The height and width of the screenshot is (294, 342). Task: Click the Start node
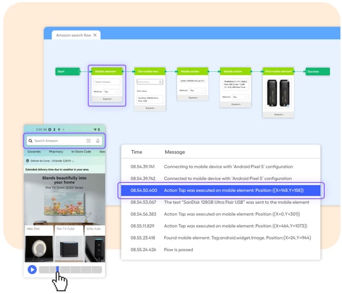tap(68, 71)
